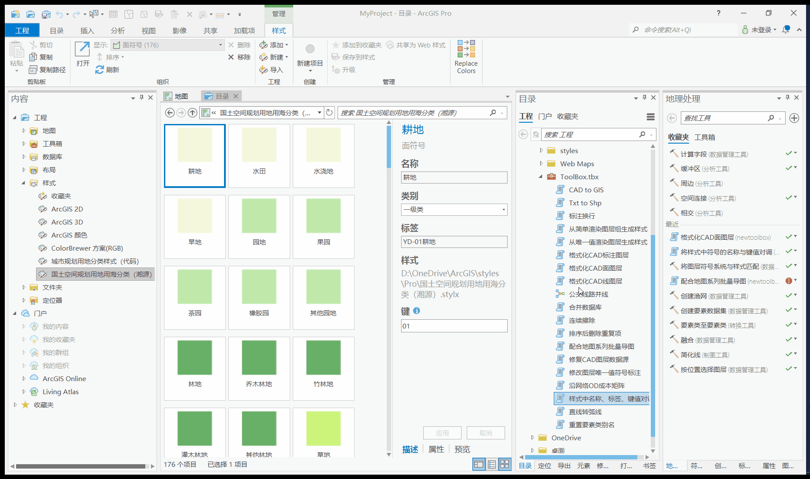Viewport: 810px width, 479px height.
Task: Open the 属性 properties tab in details
Action: [x=436, y=449]
